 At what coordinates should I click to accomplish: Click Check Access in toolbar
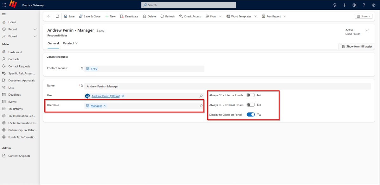[190, 16]
